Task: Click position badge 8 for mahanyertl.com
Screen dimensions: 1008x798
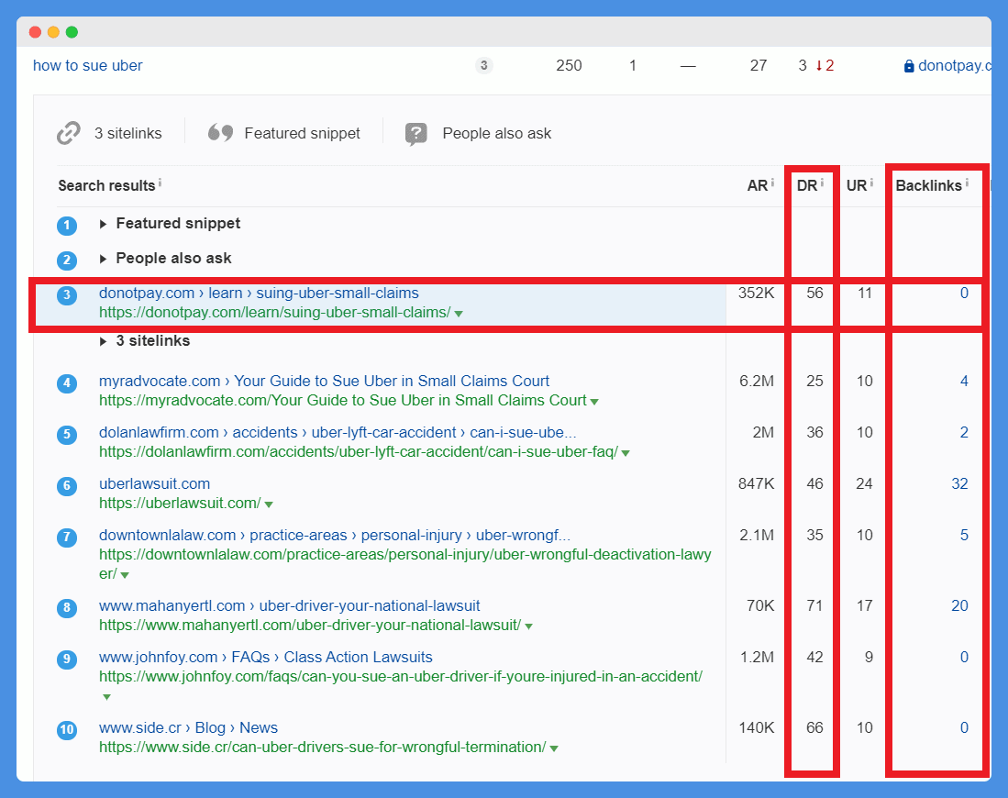Action: (67, 607)
